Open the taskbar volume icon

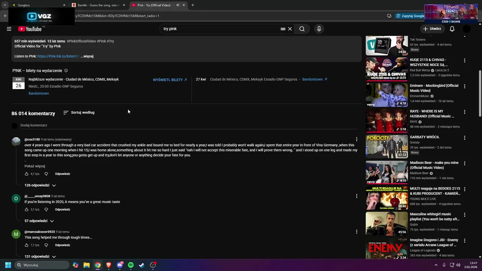pyautogui.click(x=458, y=265)
